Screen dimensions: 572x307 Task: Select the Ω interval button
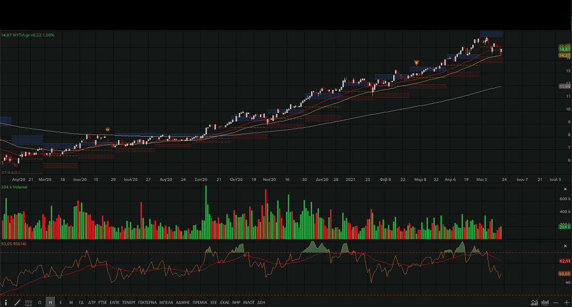pos(40,302)
